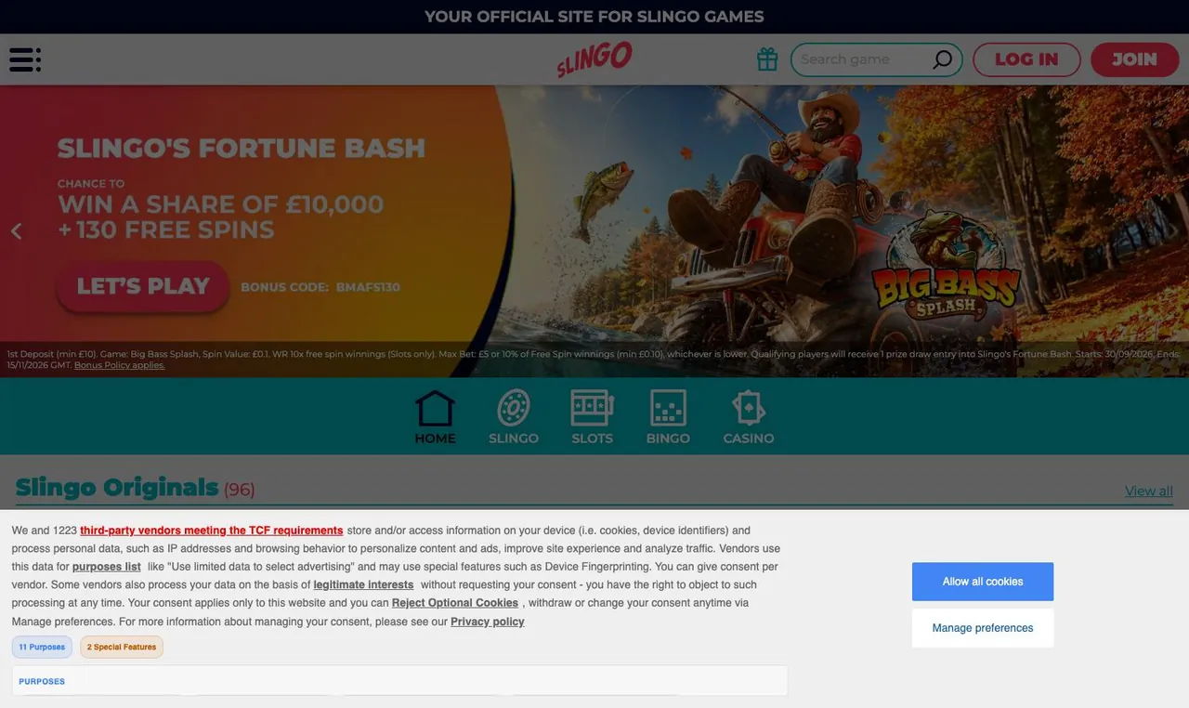
Task: Go to previous banner slide arrow
Action: (16, 231)
